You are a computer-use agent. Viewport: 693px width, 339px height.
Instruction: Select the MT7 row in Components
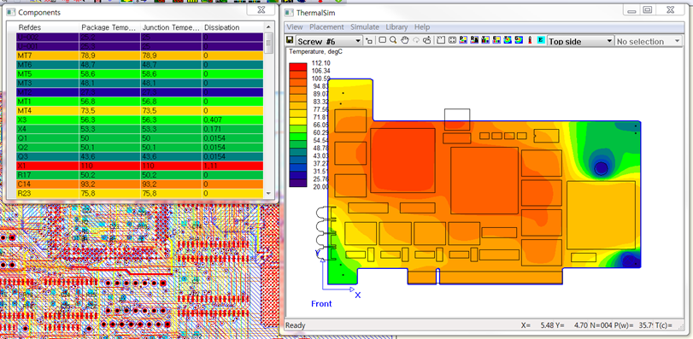tap(139, 56)
